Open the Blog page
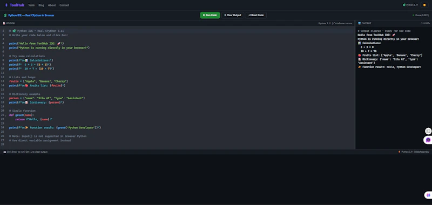432x205 pixels. click(x=42, y=5)
